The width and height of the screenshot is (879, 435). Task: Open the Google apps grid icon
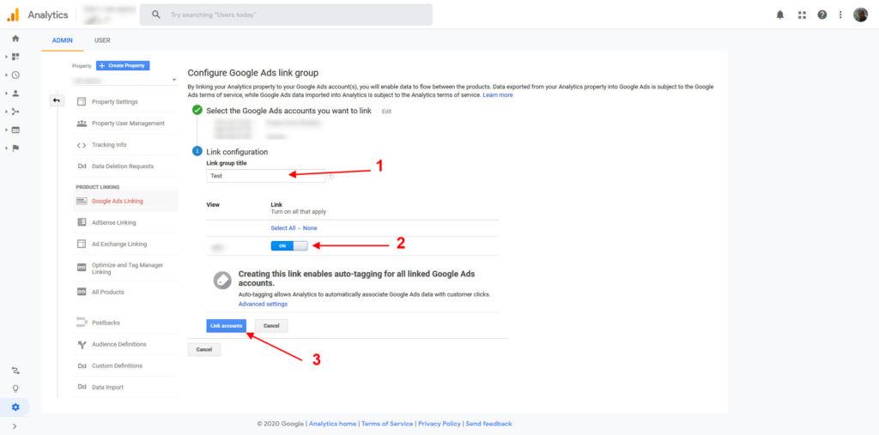click(x=802, y=15)
